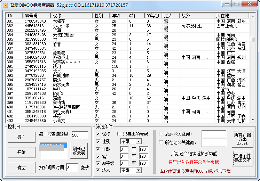The width and height of the screenshot is (260, 181).
Task: Select row with nickname 小仙女
Action: point(127,121)
